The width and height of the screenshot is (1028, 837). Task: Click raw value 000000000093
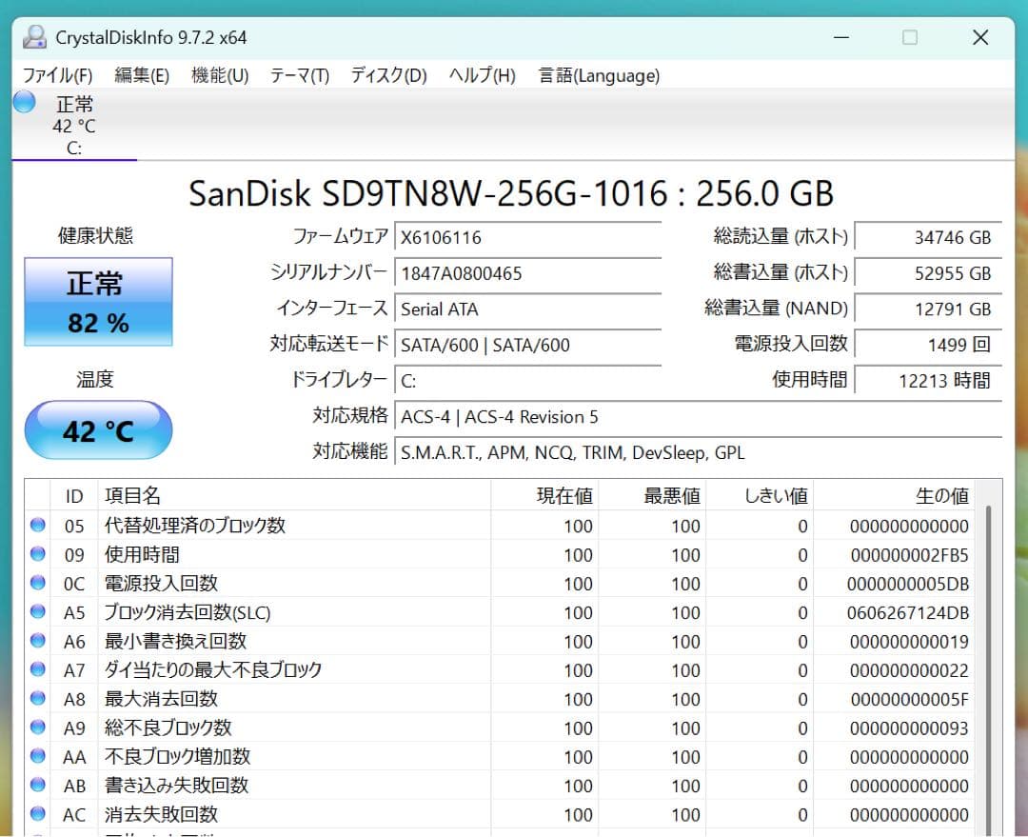pos(909,728)
